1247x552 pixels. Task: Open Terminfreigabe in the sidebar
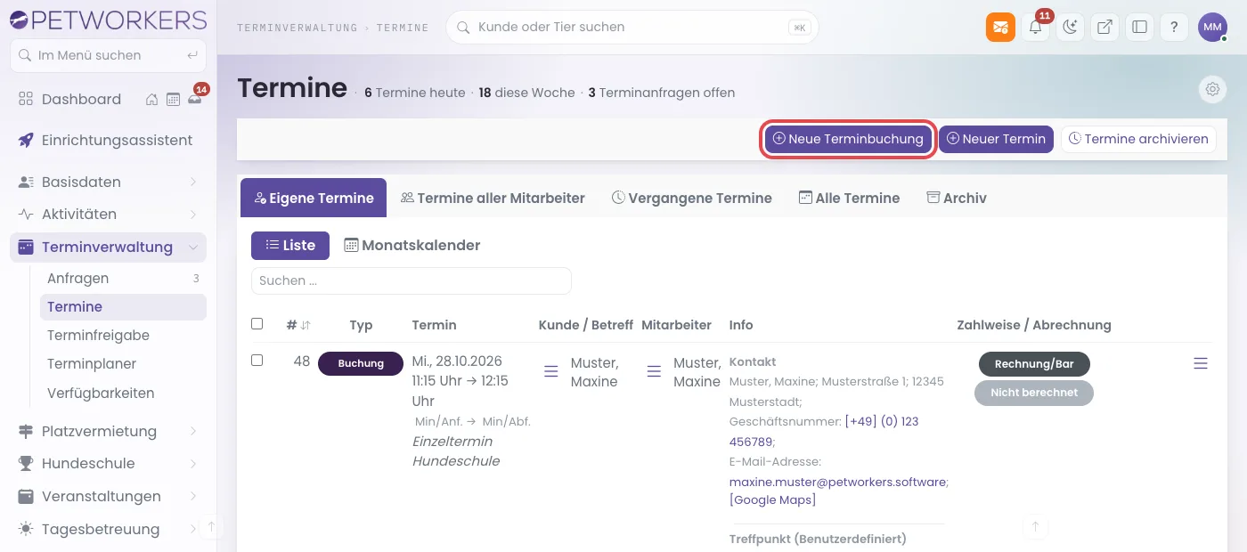(123, 335)
